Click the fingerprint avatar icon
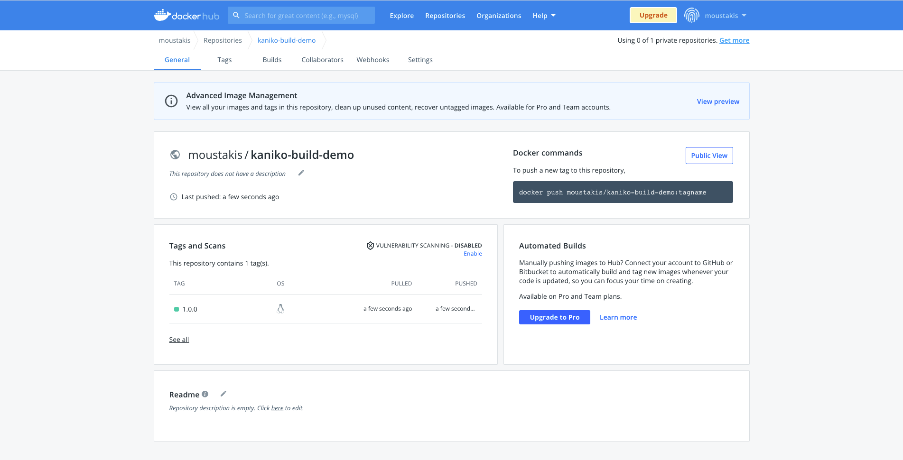This screenshot has width=903, height=460. tap(691, 15)
